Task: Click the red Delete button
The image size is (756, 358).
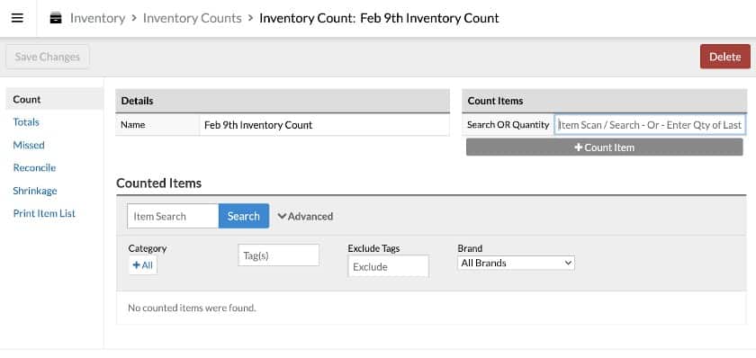Action: (x=724, y=57)
